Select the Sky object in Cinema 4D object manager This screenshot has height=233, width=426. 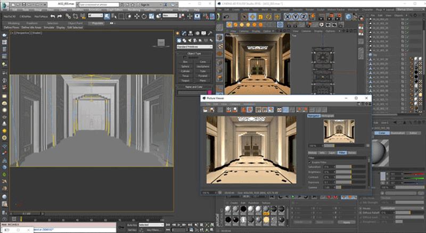click(x=375, y=55)
